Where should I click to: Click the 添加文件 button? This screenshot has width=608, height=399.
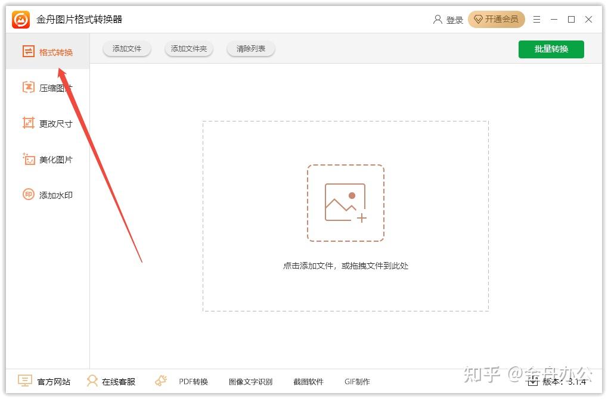point(127,49)
